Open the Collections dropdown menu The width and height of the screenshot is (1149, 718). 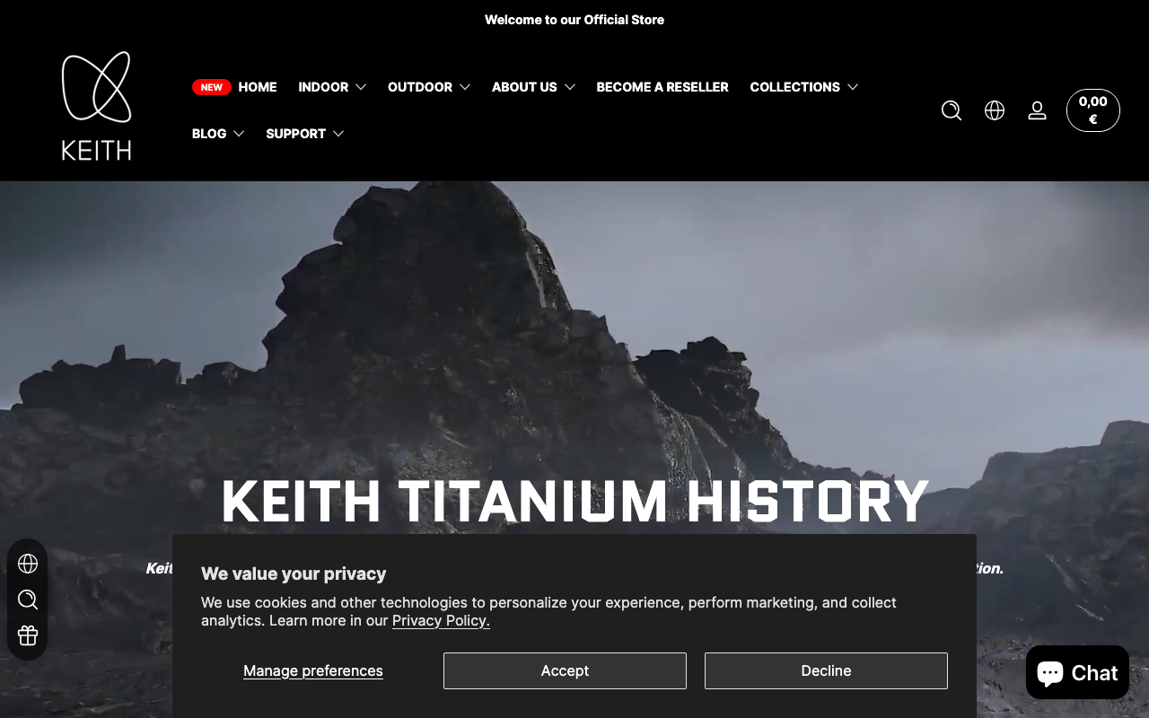[x=803, y=87]
